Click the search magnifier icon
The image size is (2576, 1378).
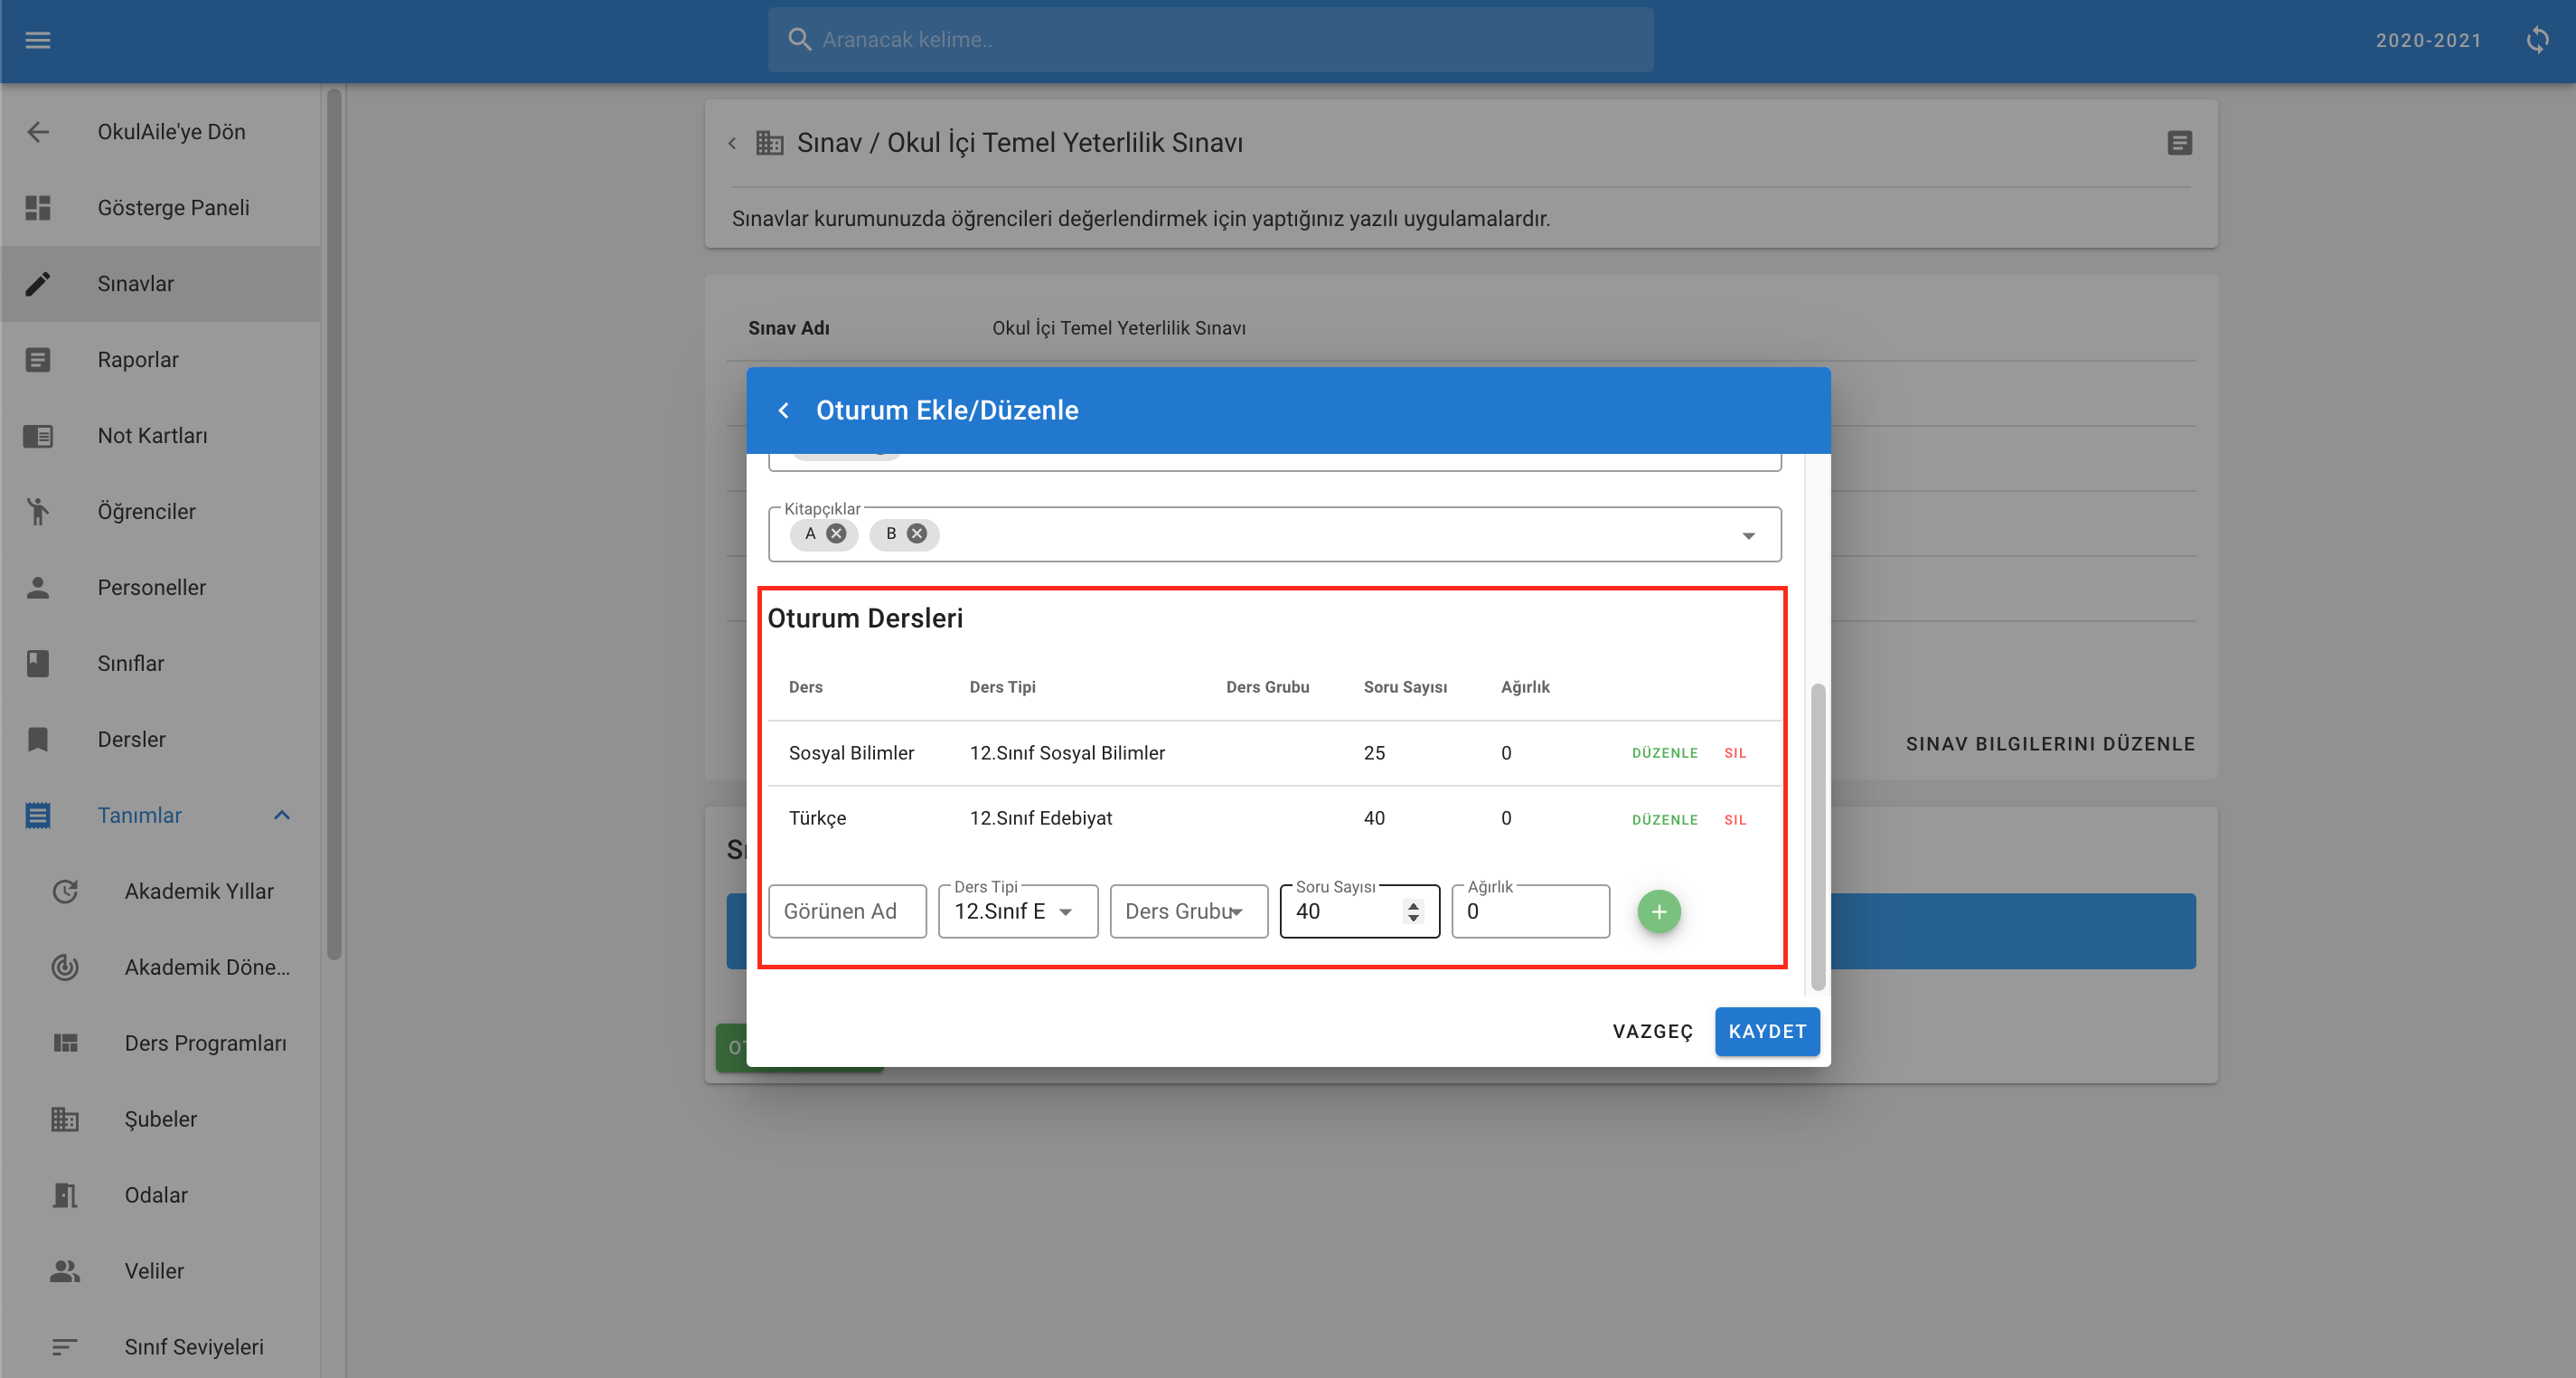pyautogui.click(x=799, y=40)
